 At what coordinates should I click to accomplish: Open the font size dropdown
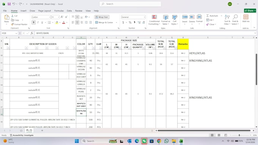click(58, 17)
